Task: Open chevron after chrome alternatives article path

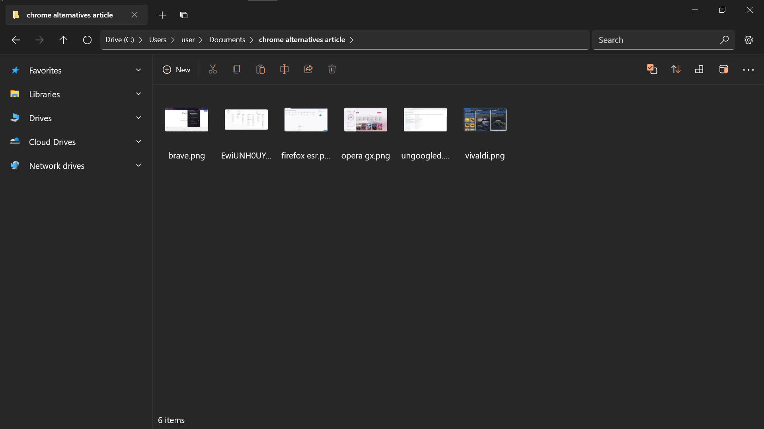Action: pyautogui.click(x=352, y=40)
